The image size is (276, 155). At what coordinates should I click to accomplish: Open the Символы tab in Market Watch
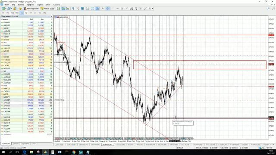coord(6,144)
